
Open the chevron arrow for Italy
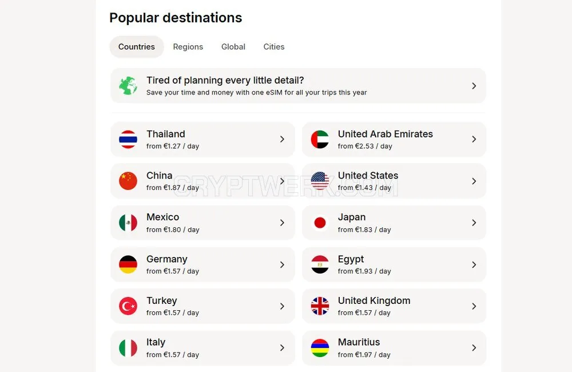click(282, 348)
